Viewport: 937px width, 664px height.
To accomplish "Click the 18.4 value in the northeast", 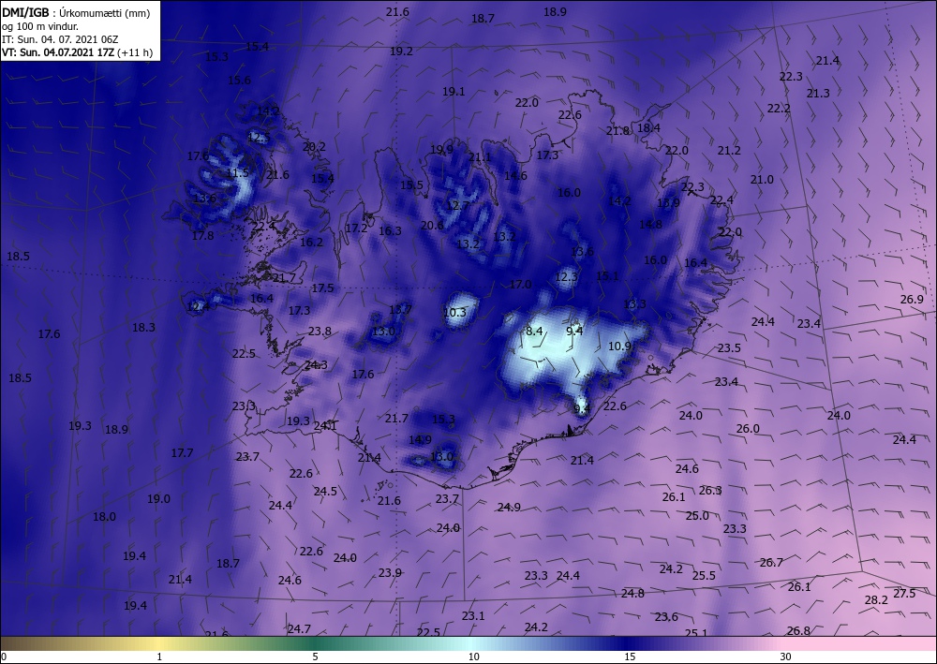I will pyautogui.click(x=648, y=127).
